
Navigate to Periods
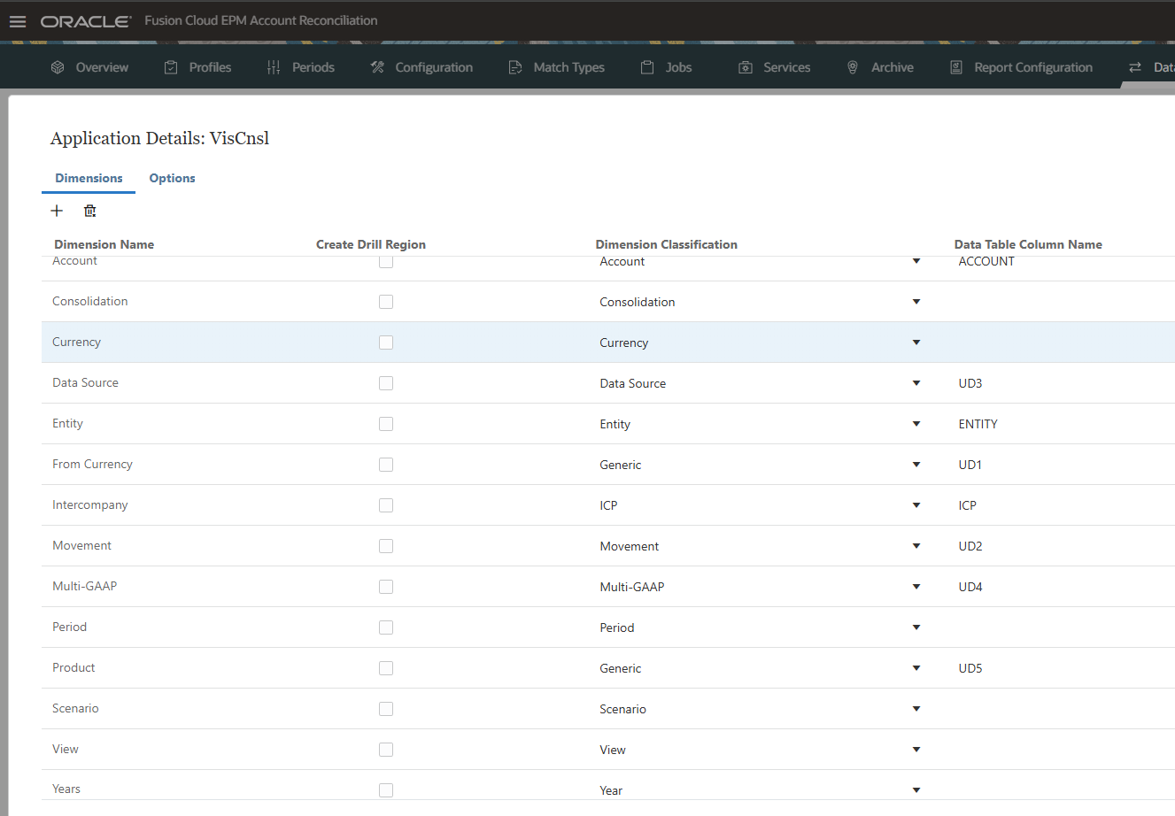tap(313, 67)
